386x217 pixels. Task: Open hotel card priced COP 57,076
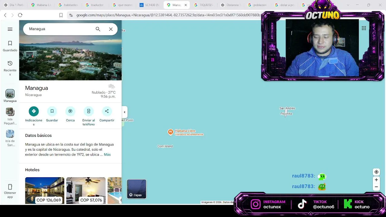tap(86, 190)
